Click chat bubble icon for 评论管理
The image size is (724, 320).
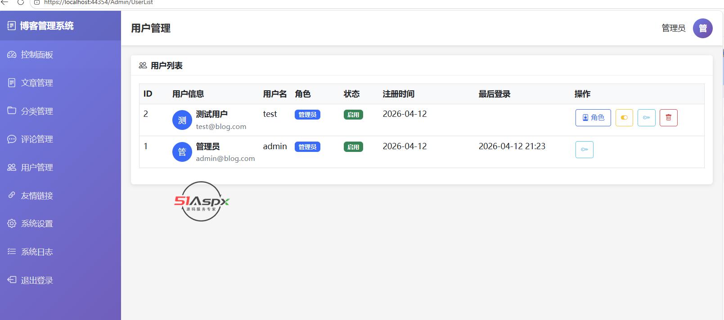click(12, 139)
